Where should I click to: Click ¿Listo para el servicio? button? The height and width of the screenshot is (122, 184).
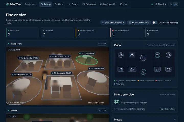(113, 23)
